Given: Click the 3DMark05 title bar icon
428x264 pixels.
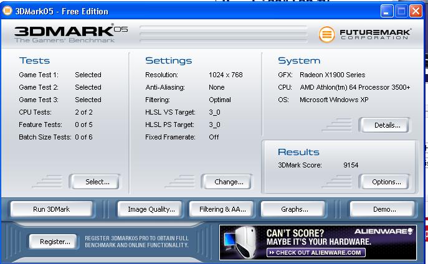Looking at the screenshot, I should (x=7, y=11).
